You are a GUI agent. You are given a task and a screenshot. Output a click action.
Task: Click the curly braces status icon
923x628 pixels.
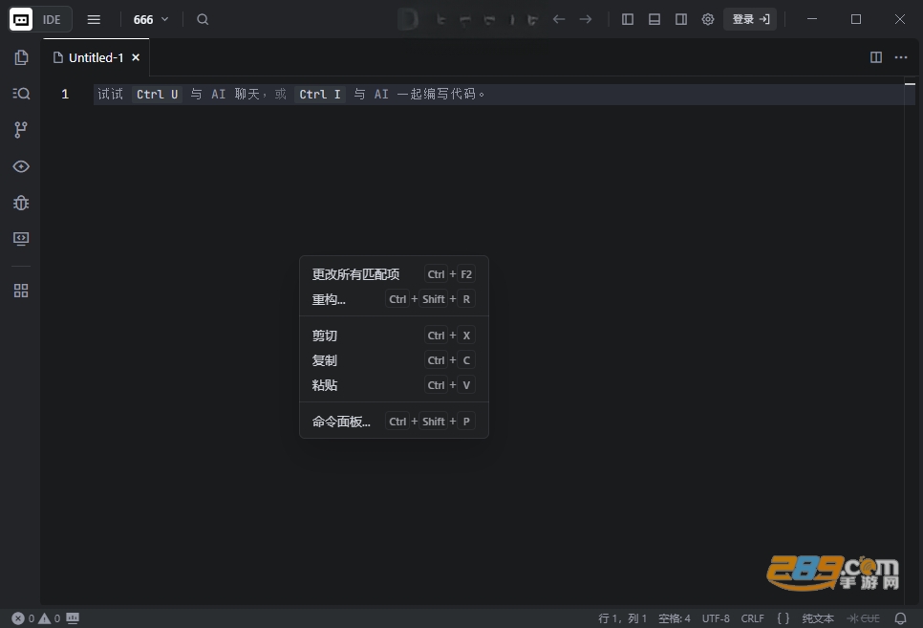click(x=783, y=618)
